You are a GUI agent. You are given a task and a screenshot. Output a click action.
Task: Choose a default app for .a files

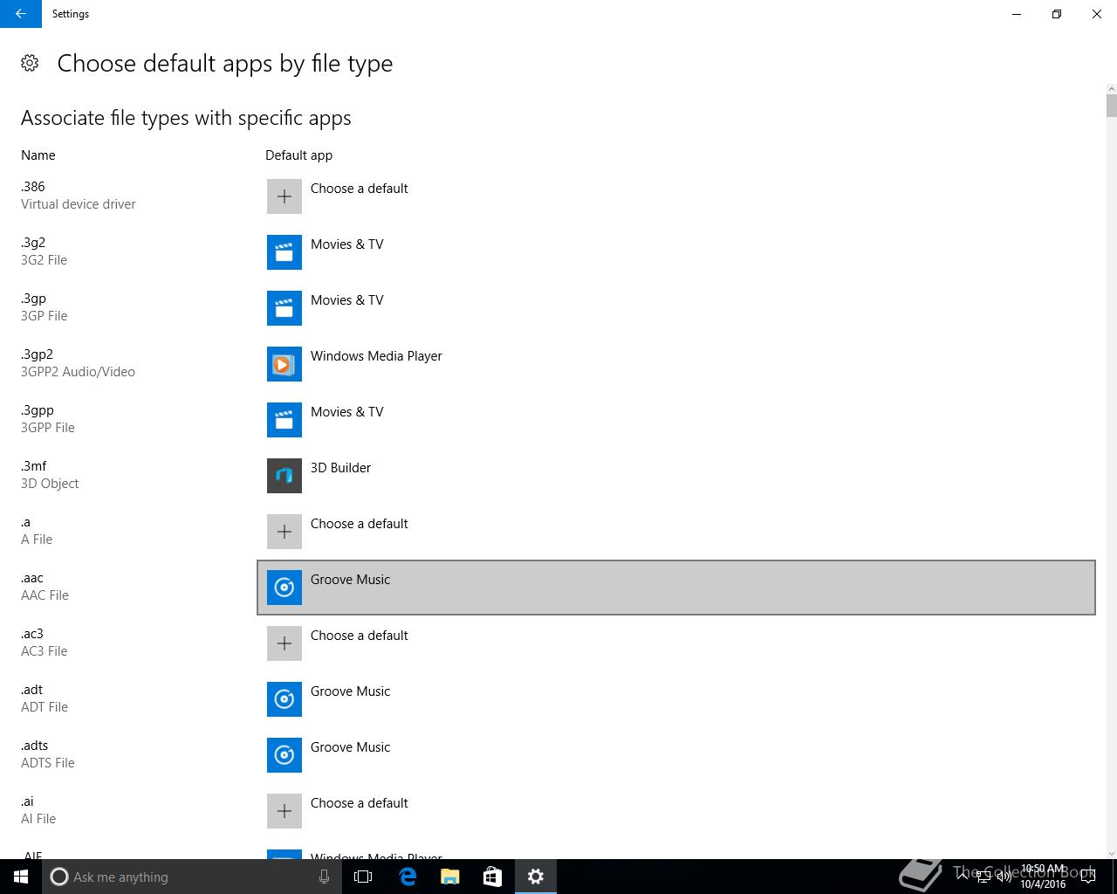(359, 524)
